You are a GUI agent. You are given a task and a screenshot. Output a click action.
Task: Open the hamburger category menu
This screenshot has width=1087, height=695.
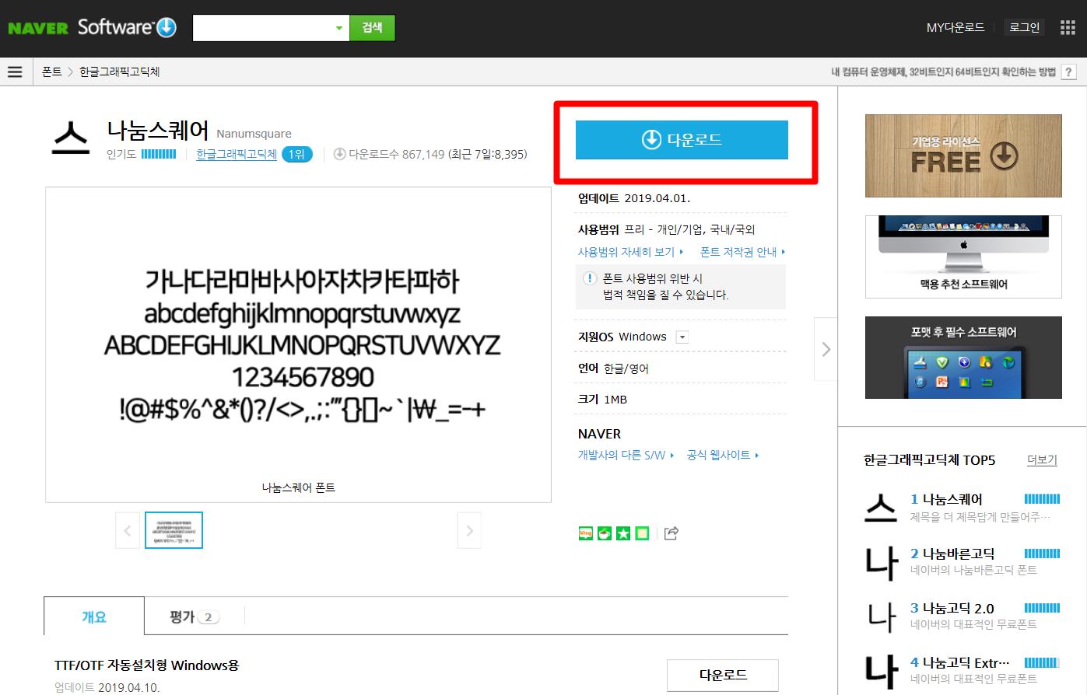point(15,72)
